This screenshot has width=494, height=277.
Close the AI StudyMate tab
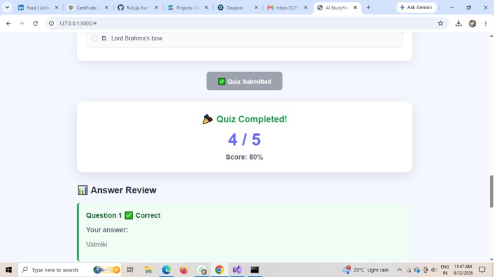355,7
